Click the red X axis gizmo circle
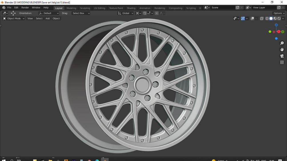The height and width of the screenshot is (161, 287). pyautogui.click(x=279, y=32)
